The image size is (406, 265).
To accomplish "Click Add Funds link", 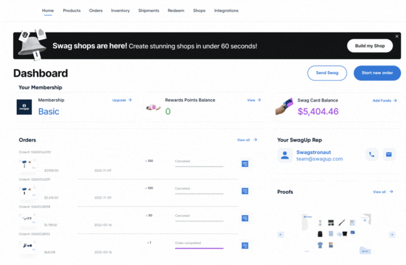I will 382,100.
